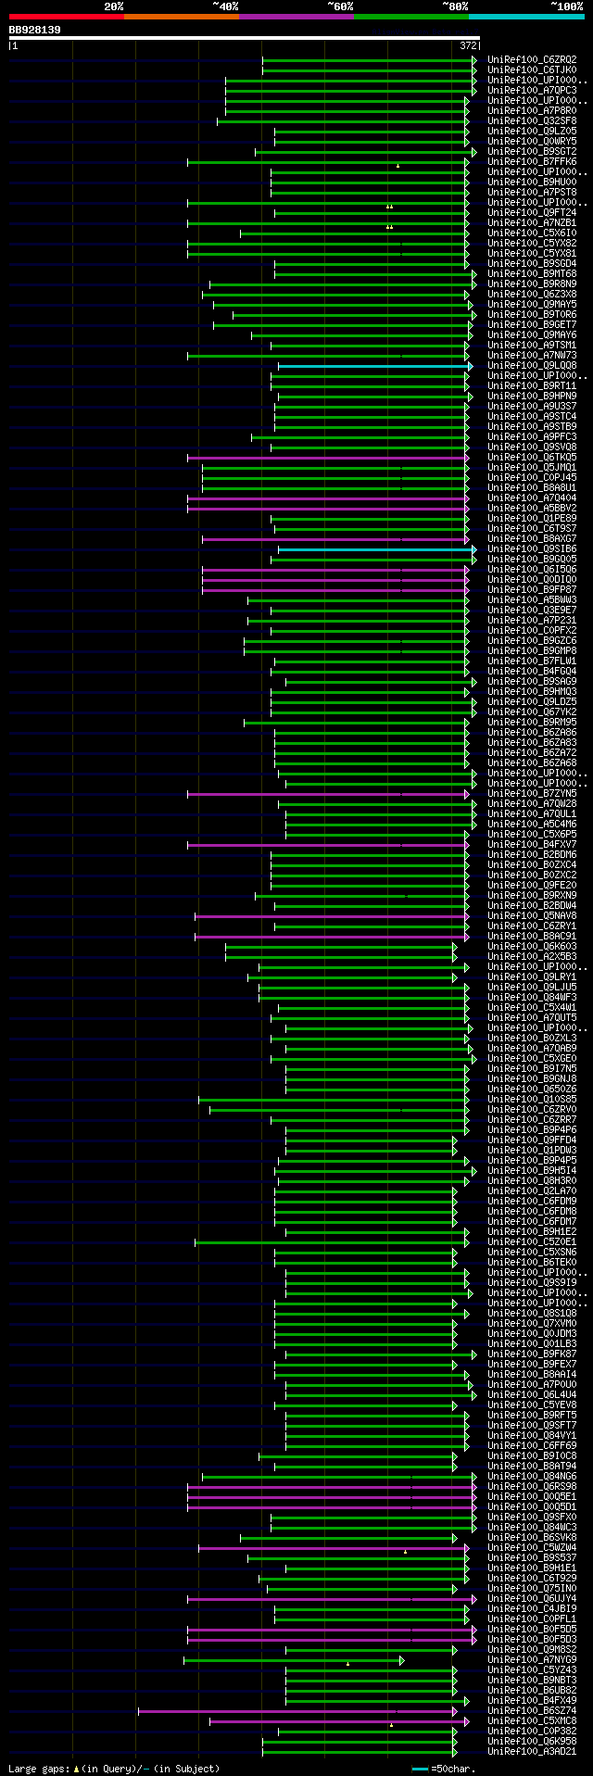The image size is (593, 1776).
Task: Click UniRef100_Q9LRY1 label
Action: 532,977
